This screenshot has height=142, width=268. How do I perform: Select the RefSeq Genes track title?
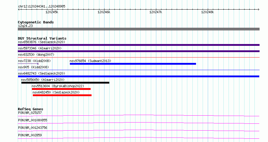(30, 109)
